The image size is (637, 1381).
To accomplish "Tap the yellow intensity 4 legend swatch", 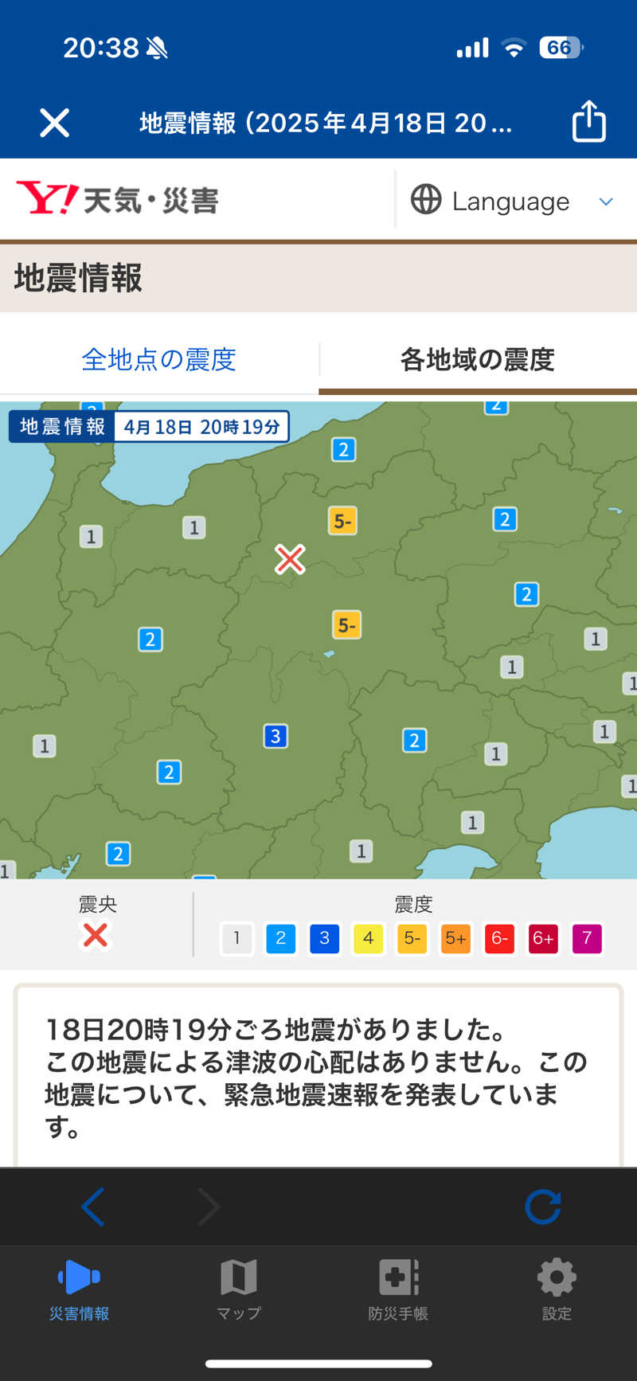I will (x=368, y=938).
